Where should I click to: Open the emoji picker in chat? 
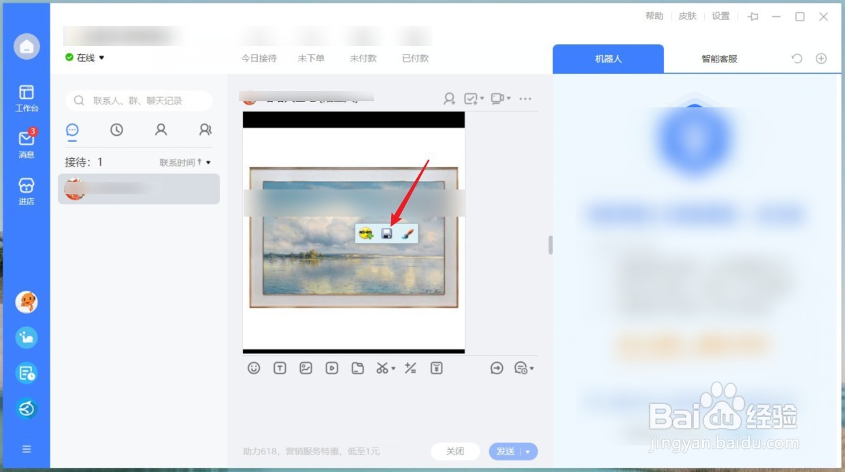tap(254, 367)
